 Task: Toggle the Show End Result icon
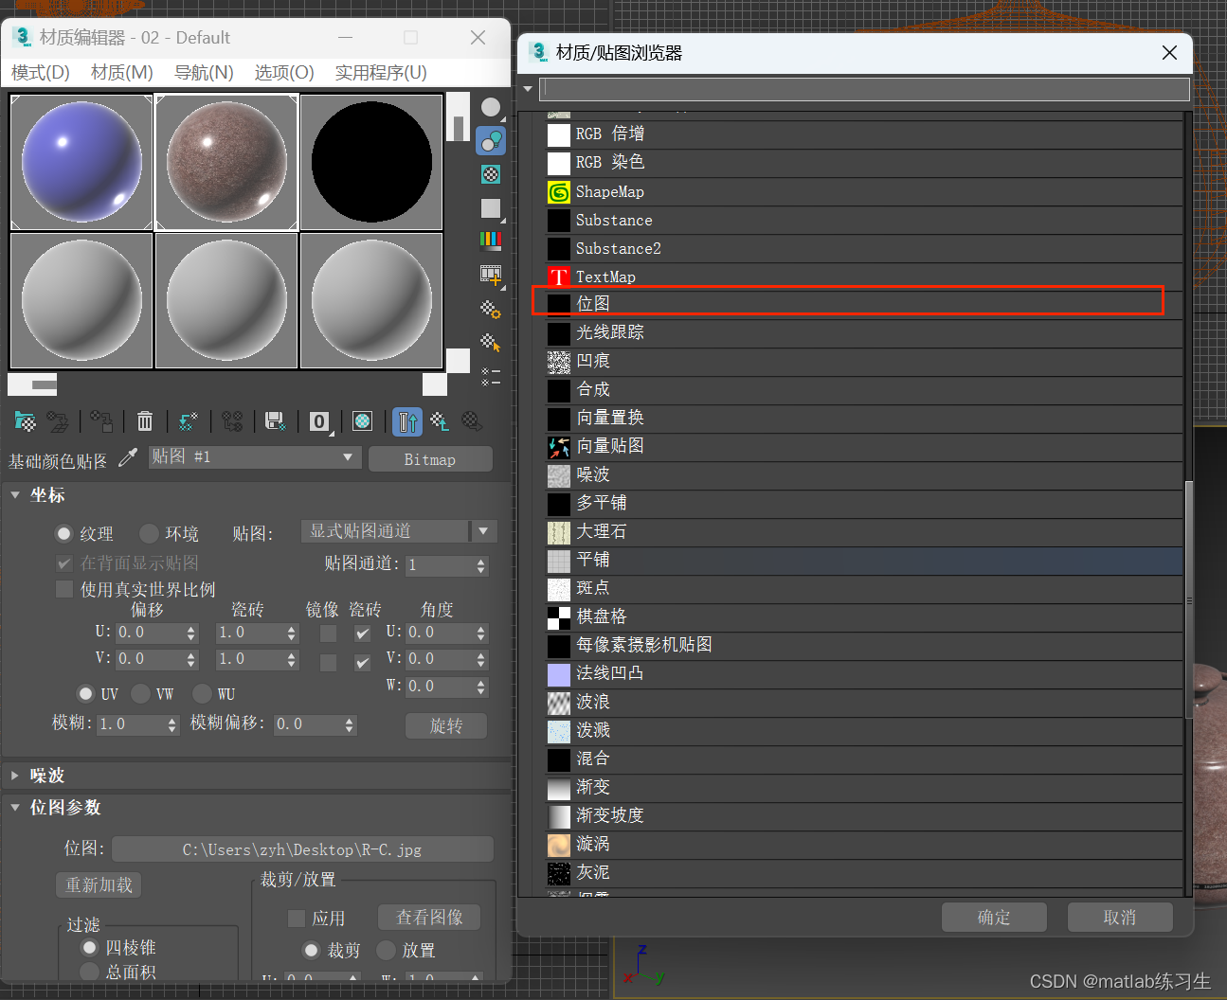(407, 421)
